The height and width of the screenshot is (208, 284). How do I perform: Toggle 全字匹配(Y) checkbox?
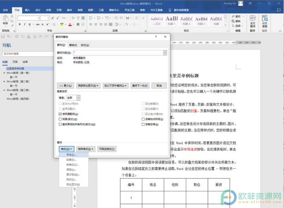pos(60,109)
